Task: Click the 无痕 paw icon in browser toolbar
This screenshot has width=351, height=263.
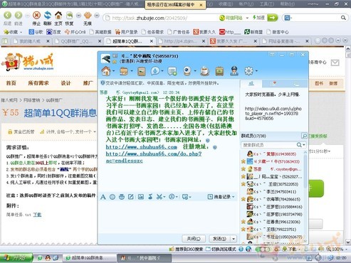Action: click(88, 16)
